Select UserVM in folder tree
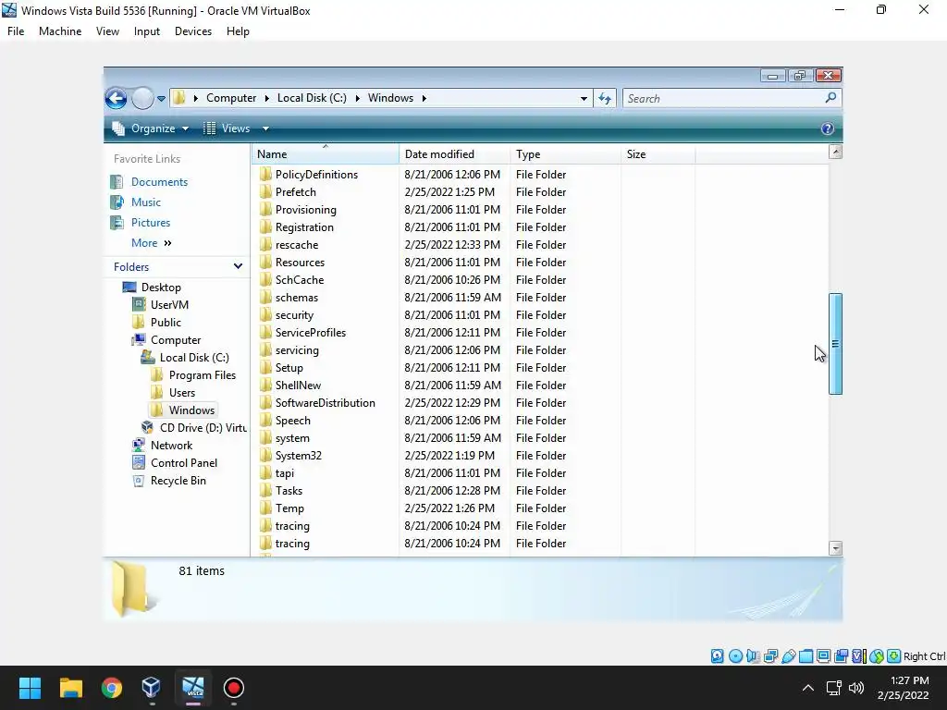 (x=170, y=305)
